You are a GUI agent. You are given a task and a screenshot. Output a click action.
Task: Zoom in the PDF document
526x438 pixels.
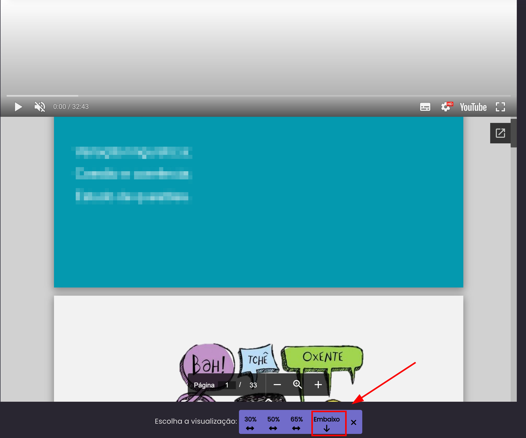[318, 385]
